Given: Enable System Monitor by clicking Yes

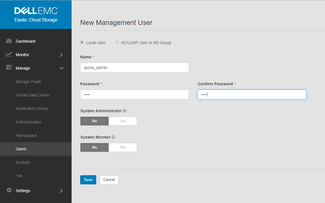Looking at the screenshot, I should [x=123, y=147].
